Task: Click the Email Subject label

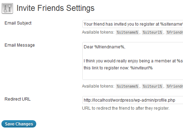Action: click(x=18, y=23)
